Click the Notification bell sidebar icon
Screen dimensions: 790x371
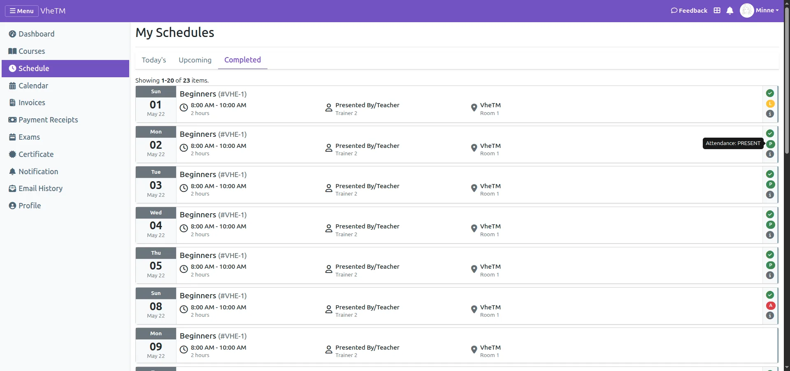(x=12, y=172)
